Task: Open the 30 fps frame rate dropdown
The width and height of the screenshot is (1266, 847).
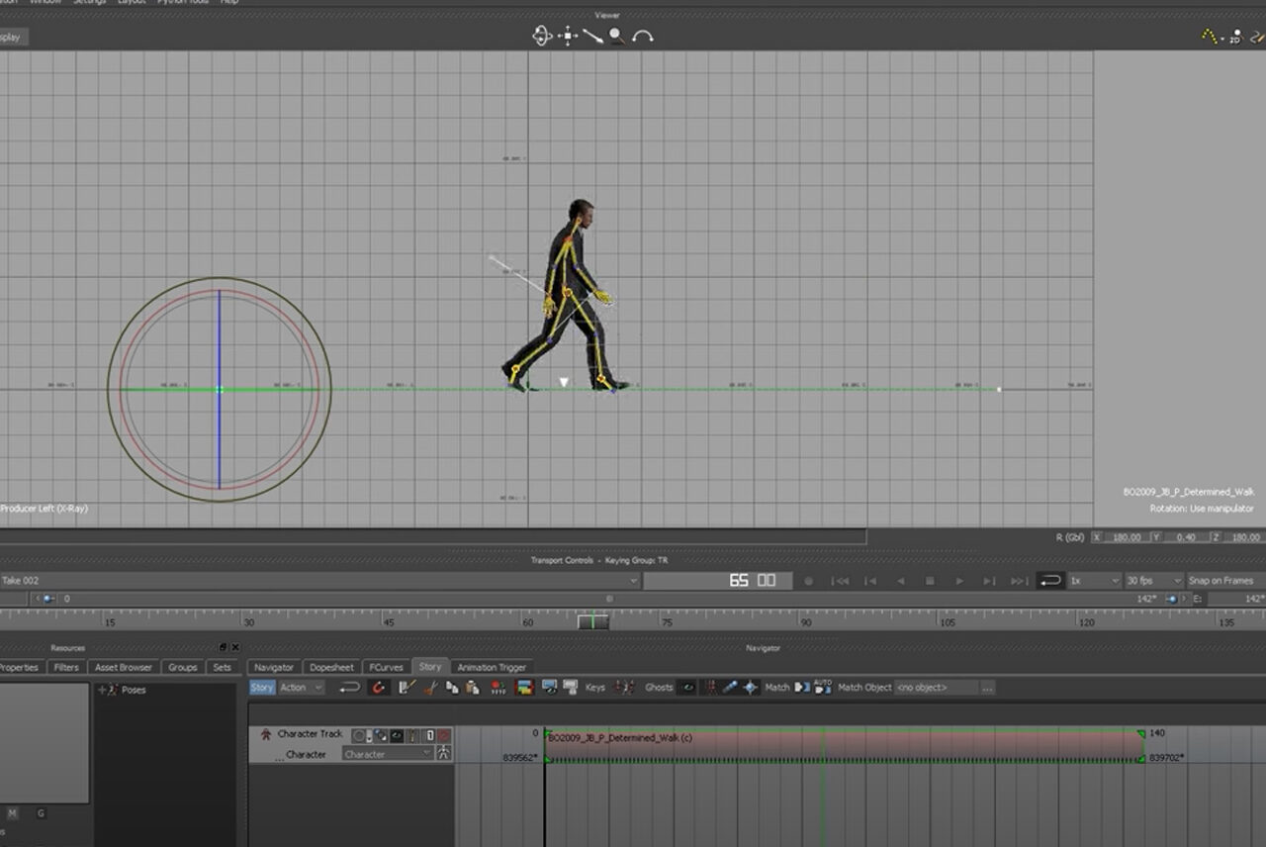Action: click(1154, 581)
